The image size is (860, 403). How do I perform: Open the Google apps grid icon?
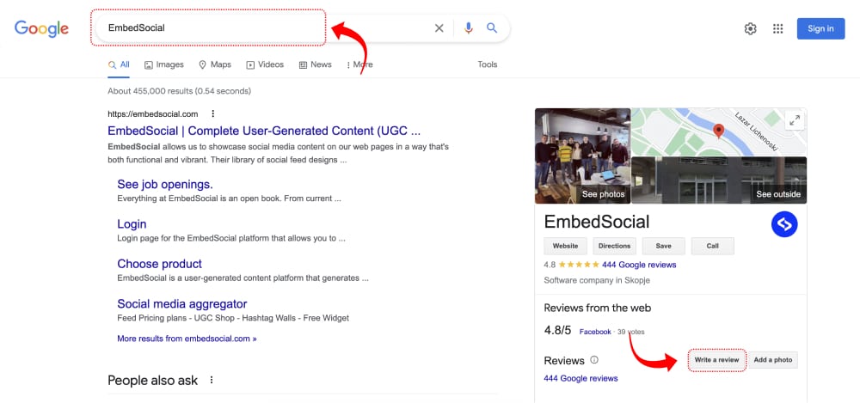click(x=777, y=28)
